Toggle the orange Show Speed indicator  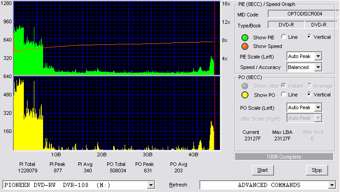point(245,46)
